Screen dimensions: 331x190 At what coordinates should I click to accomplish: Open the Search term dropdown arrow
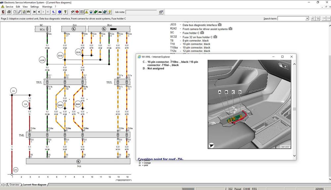[307, 19]
